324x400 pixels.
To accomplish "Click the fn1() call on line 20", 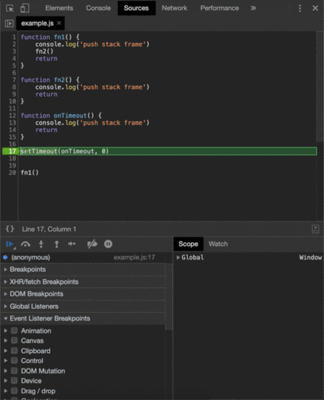I will (x=30, y=173).
